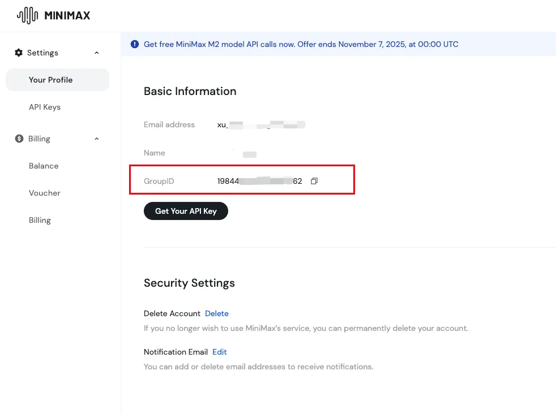Click the Billing dollar coin icon
556x414 pixels.
pyautogui.click(x=19, y=139)
